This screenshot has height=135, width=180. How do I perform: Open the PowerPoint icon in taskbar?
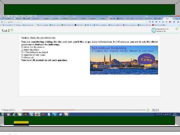click(x=66, y=114)
